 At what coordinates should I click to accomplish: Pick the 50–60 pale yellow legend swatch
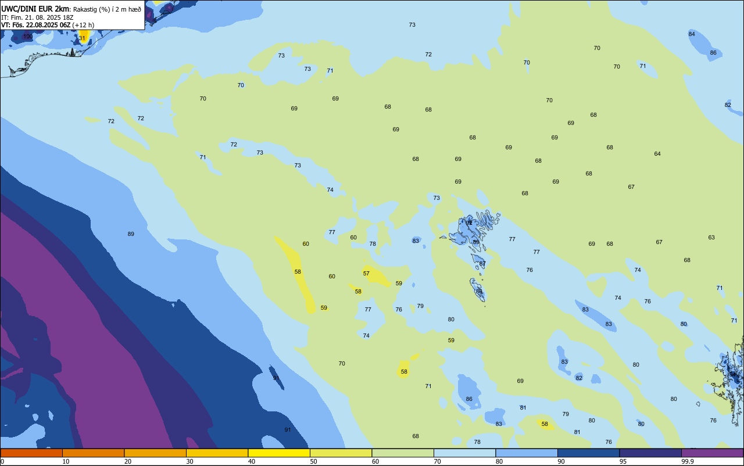[x=341, y=453]
